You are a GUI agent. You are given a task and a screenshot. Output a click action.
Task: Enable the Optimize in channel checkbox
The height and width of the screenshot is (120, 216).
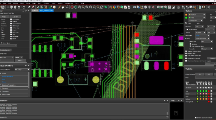tap(186, 58)
